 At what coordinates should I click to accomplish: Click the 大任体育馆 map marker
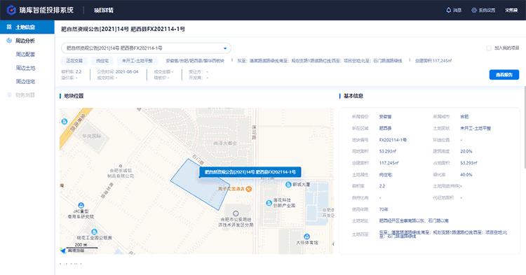306,237
